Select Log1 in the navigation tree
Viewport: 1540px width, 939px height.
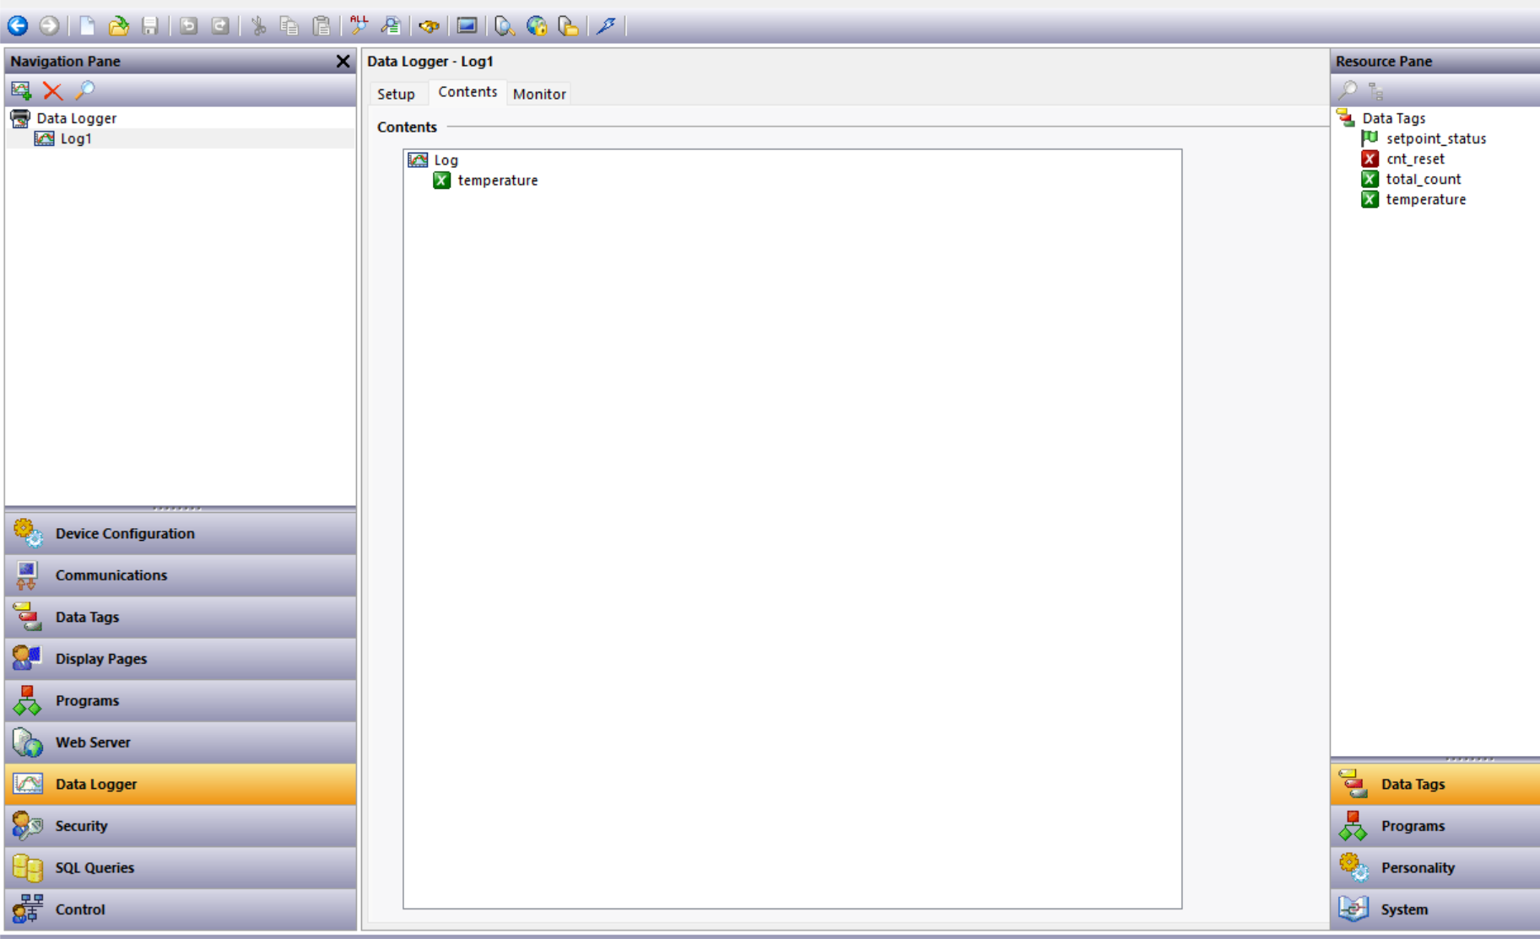[x=75, y=138]
